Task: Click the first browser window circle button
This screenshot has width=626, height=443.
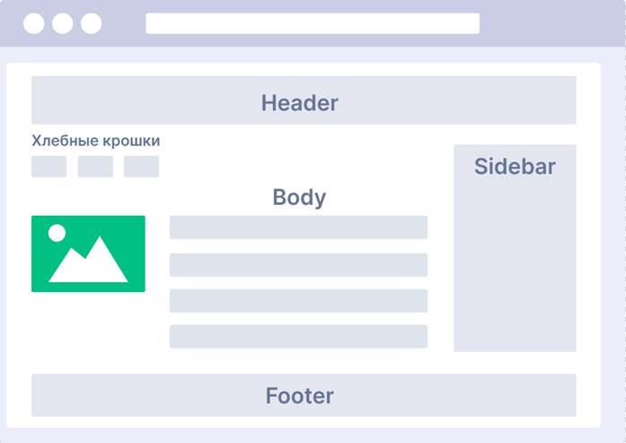Action: (34, 23)
